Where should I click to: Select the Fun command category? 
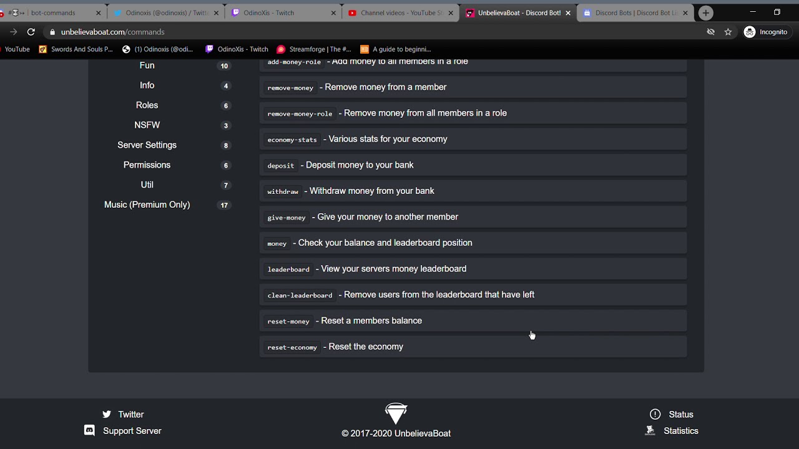tap(147, 65)
